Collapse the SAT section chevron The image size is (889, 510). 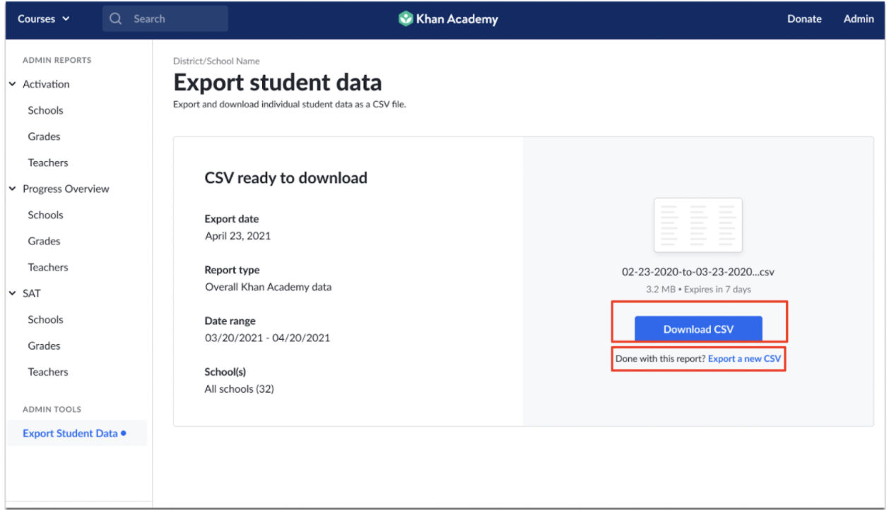tap(12, 293)
